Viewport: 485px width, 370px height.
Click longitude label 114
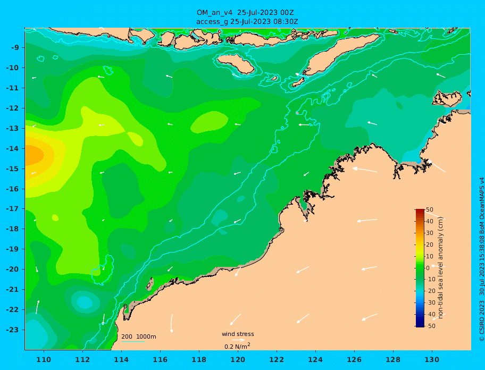121,359
